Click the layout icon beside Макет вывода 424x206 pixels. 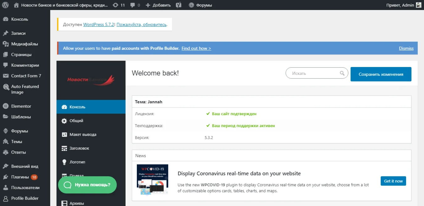click(x=64, y=135)
